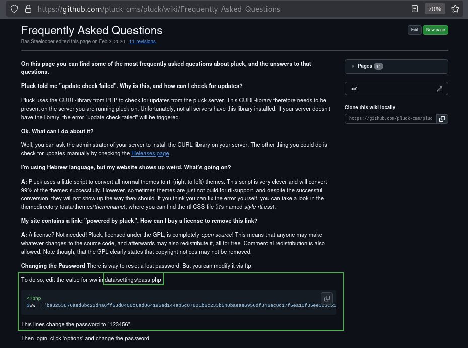This screenshot has width=468, height=348.
Task: Toggle reader view icon in address bar
Action: pos(415,9)
